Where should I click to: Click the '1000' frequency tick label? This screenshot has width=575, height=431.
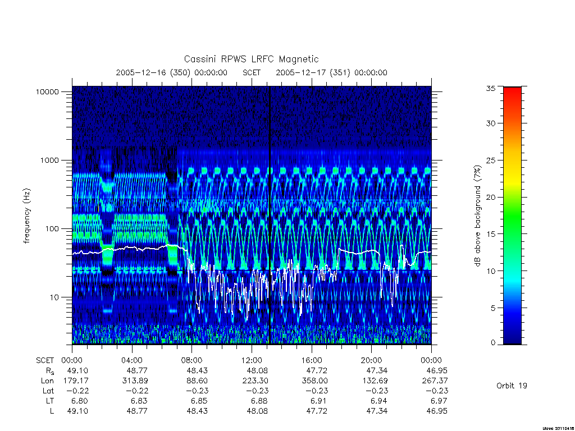[x=49, y=160]
